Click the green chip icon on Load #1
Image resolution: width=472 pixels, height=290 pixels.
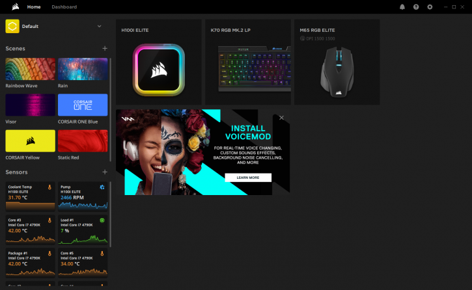click(102, 220)
